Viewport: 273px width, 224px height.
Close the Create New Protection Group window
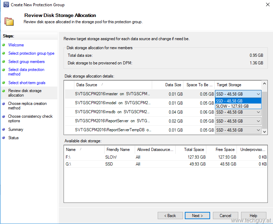[x=268, y=5]
